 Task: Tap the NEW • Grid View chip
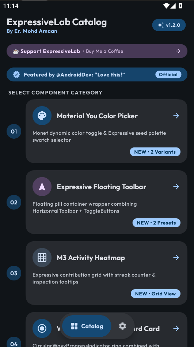coord(156,294)
